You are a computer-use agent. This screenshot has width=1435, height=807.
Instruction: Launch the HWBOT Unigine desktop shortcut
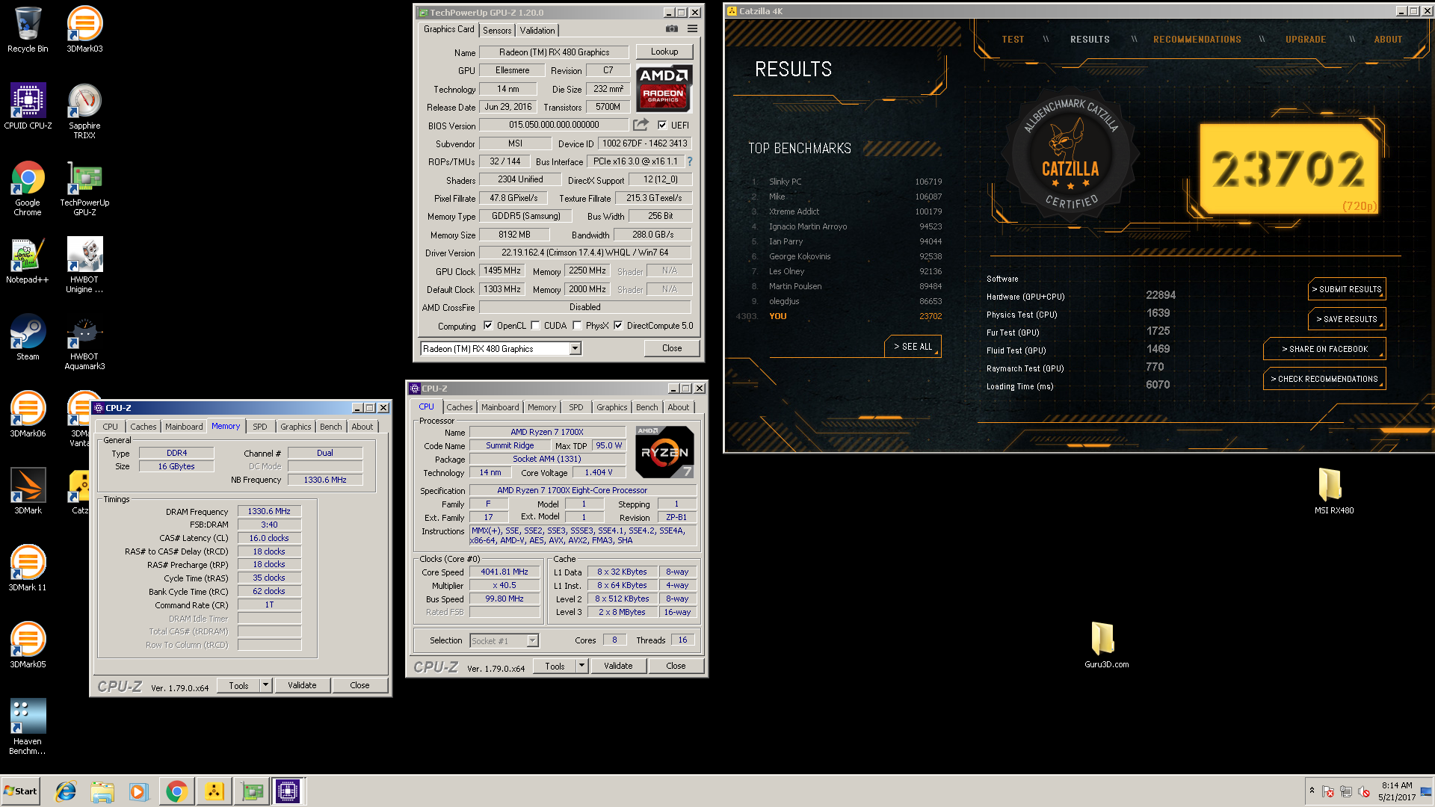click(84, 265)
